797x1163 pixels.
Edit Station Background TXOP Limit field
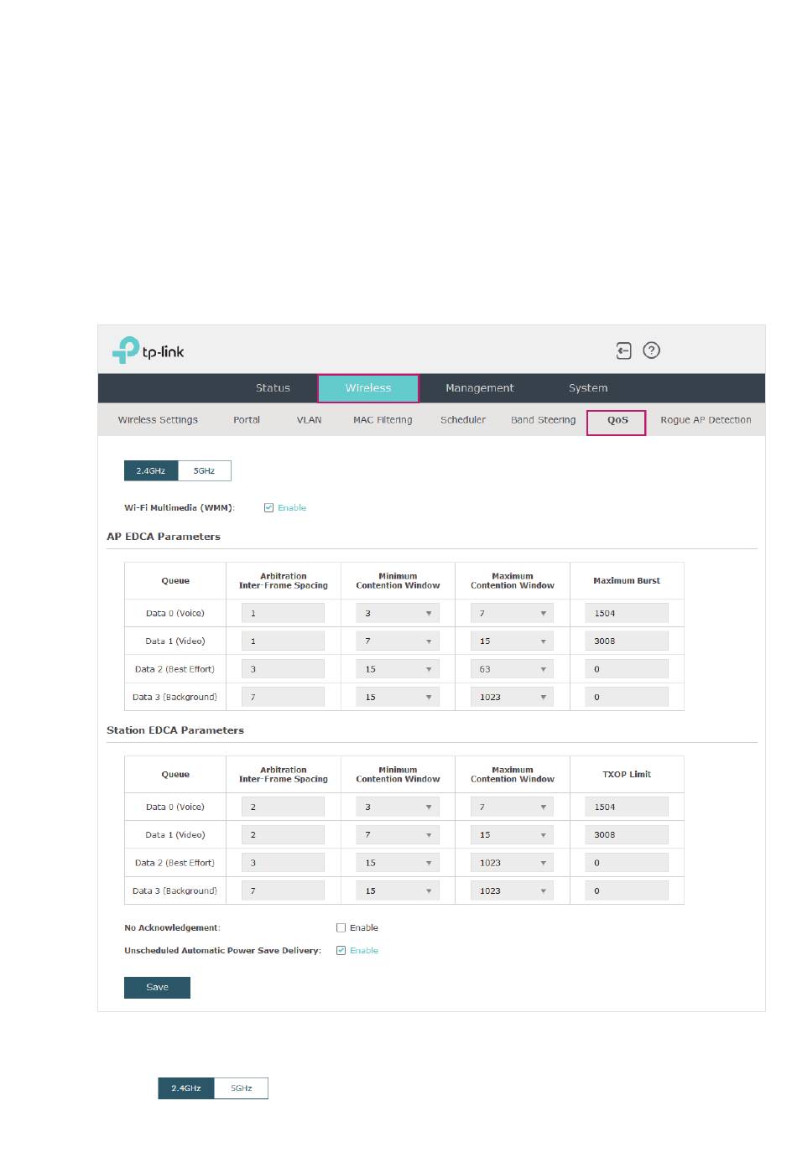click(x=627, y=890)
